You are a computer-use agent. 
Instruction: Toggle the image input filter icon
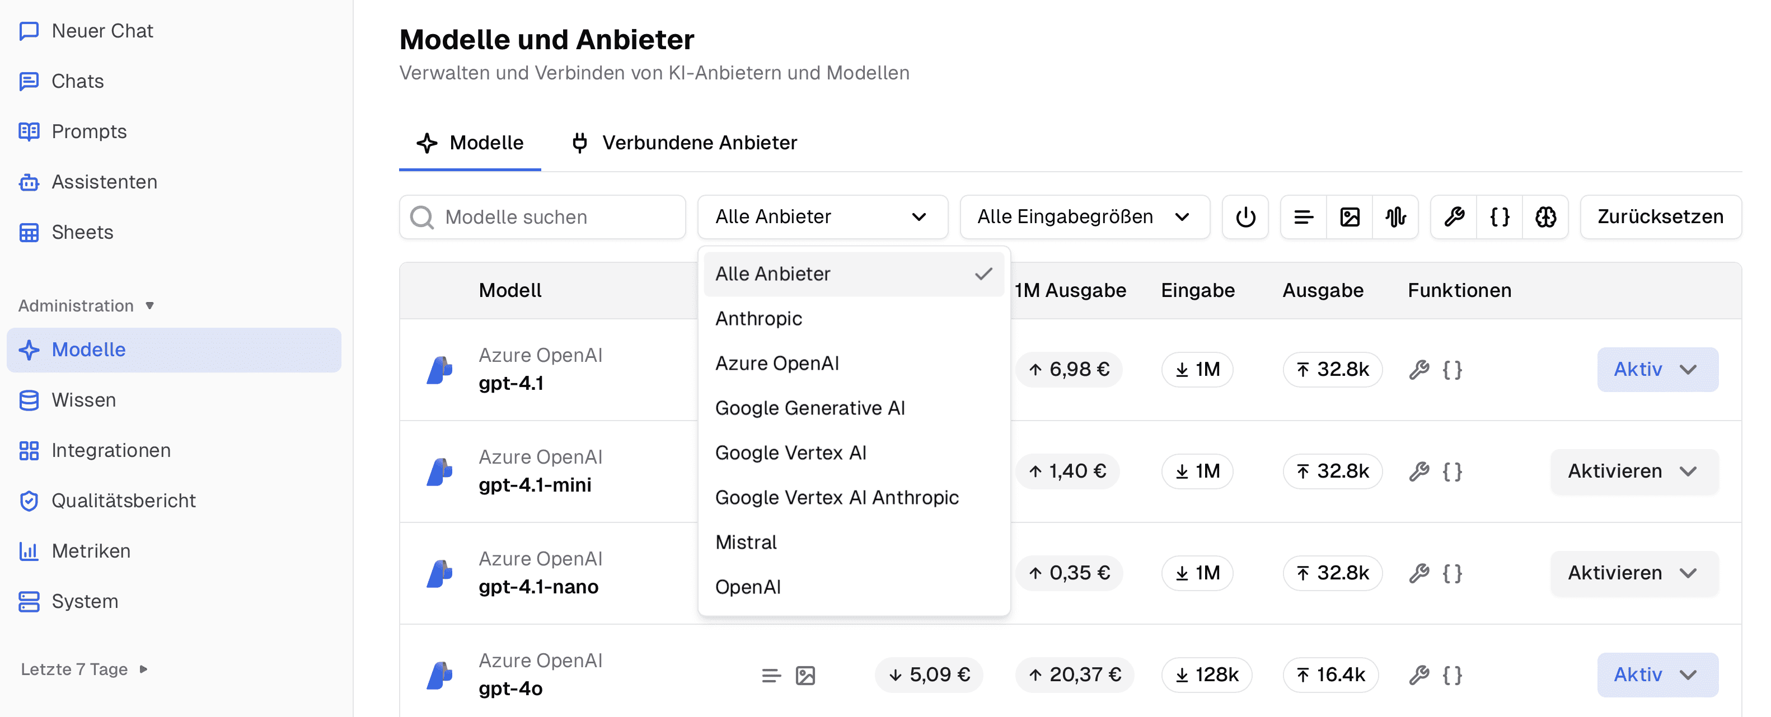[x=1350, y=217]
